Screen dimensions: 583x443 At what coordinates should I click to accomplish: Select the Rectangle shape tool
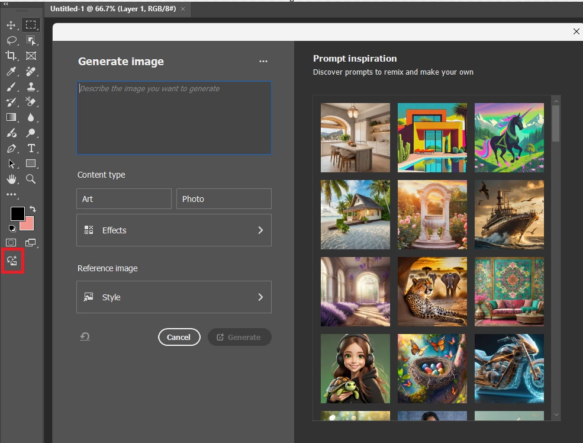click(31, 163)
